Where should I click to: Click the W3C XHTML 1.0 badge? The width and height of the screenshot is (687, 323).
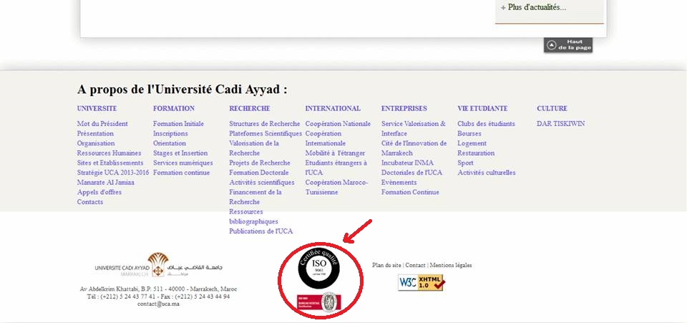coord(422,283)
